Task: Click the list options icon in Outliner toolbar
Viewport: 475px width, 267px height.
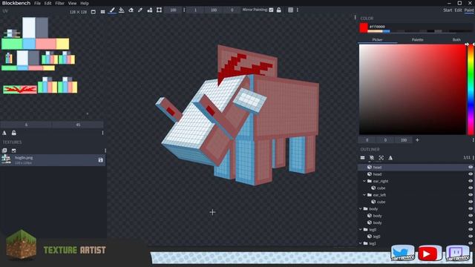Action: click(x=362, y=158)
